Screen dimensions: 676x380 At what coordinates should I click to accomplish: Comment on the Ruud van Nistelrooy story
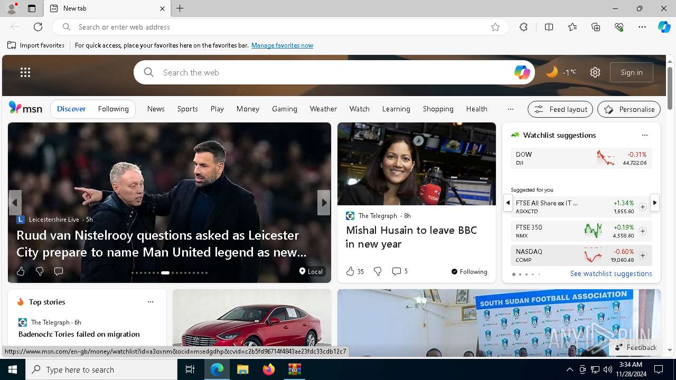pyautogui.click(x=59, y=271)
